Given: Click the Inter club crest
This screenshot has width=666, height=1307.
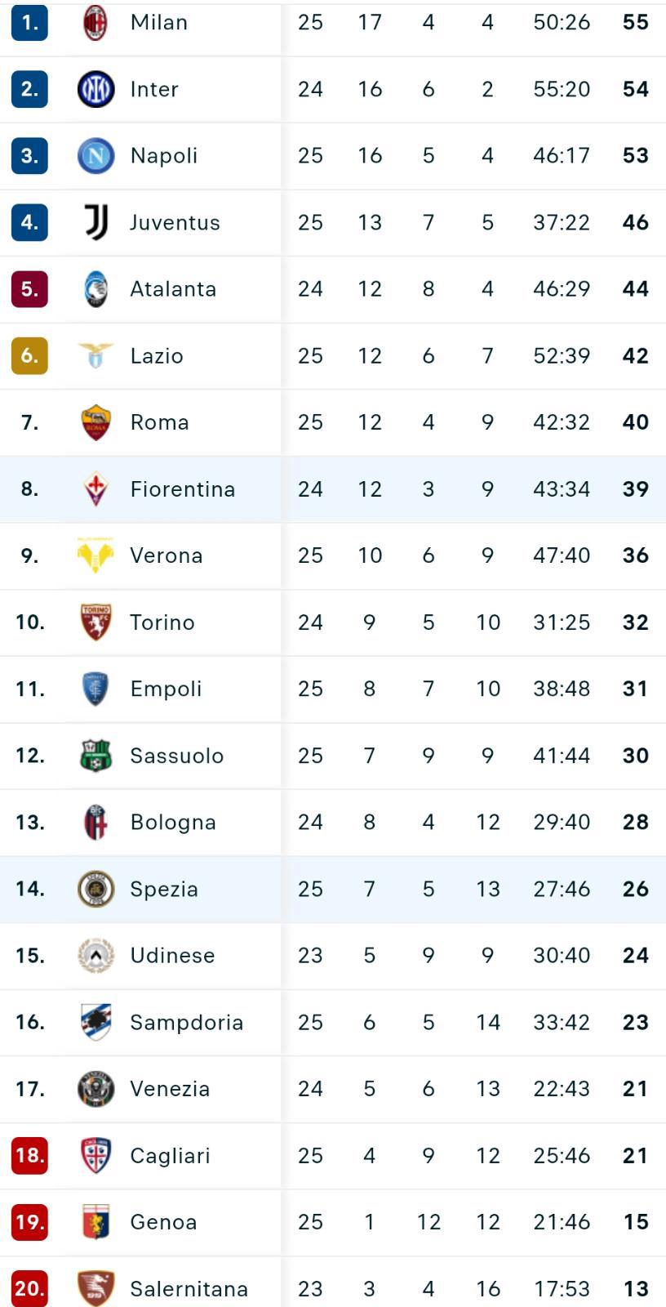Looking at the screenshot, I should [95, 89].
